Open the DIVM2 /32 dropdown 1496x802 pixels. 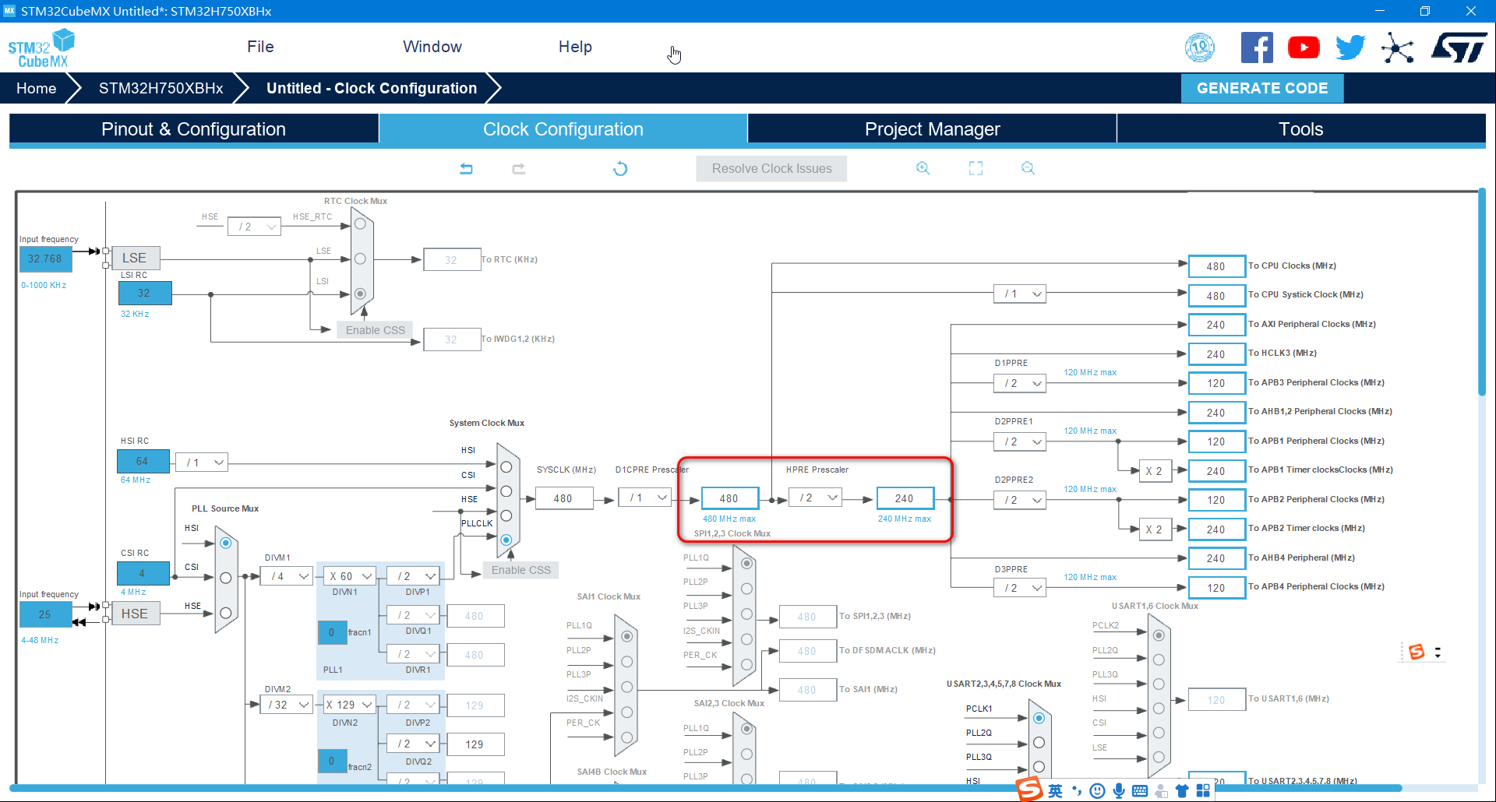(287, 705)
